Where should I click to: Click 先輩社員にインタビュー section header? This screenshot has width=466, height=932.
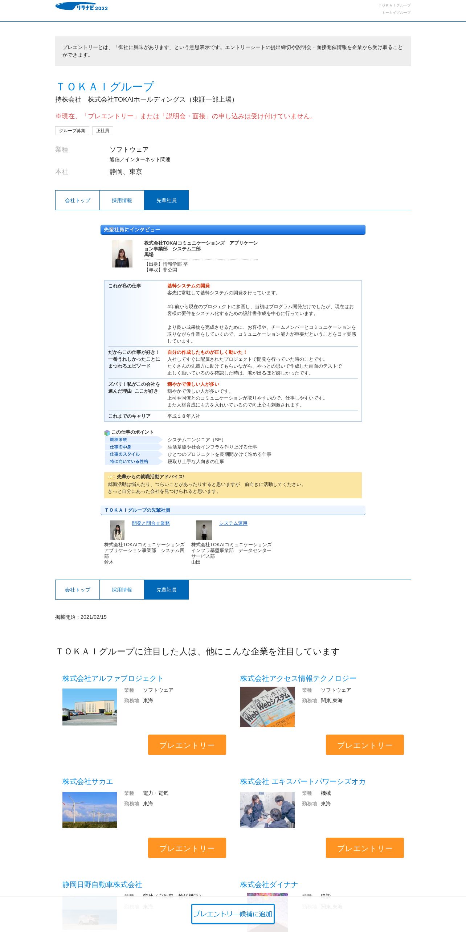(x=233, y=230)
